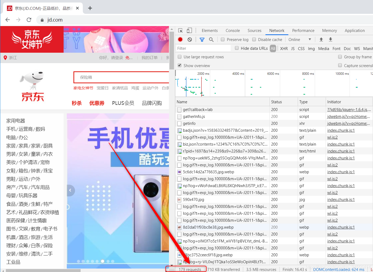Click the icon of 5c6dc14d2a776635.jpg.webp row
The image size is (373, 272).
[x=179, y=172]
